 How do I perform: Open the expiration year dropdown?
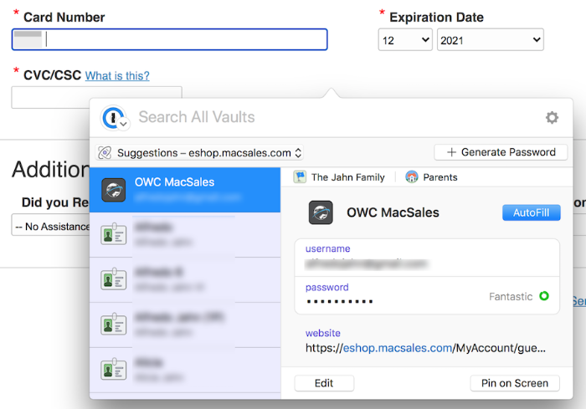point(490,39)
